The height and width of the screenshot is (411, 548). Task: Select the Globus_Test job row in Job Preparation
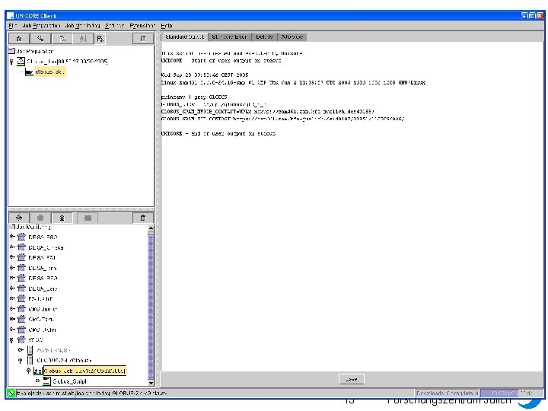(x=67, y=62)
